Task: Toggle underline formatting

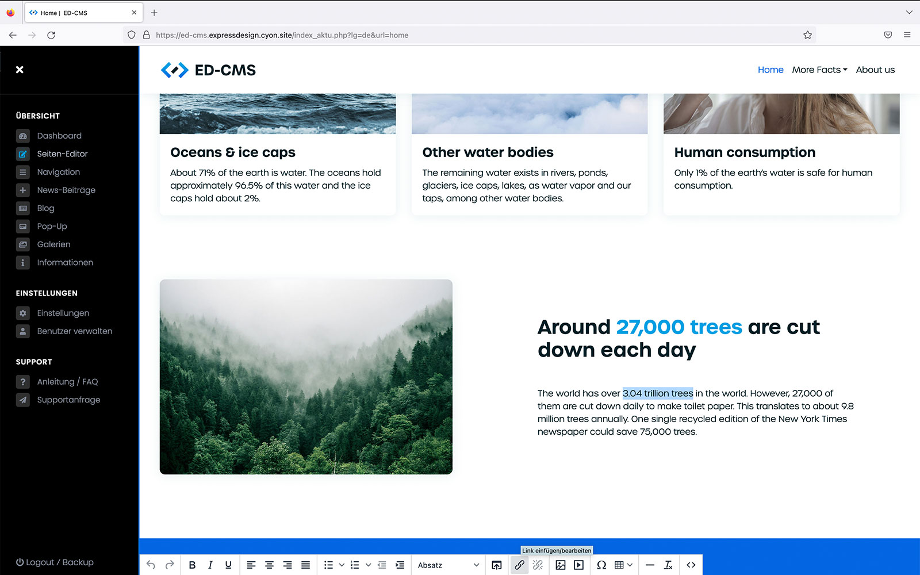Action: click(228, 565)
